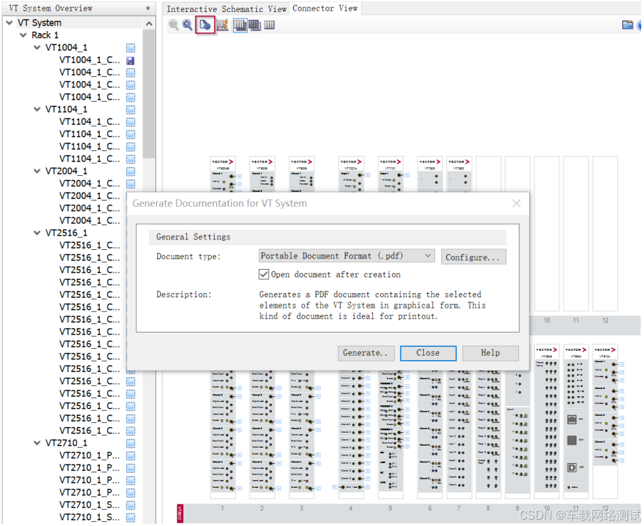This screenshot has width=644, height=526.
Task: Select the Rack 1 tree label
Action: tap(45, 35)
